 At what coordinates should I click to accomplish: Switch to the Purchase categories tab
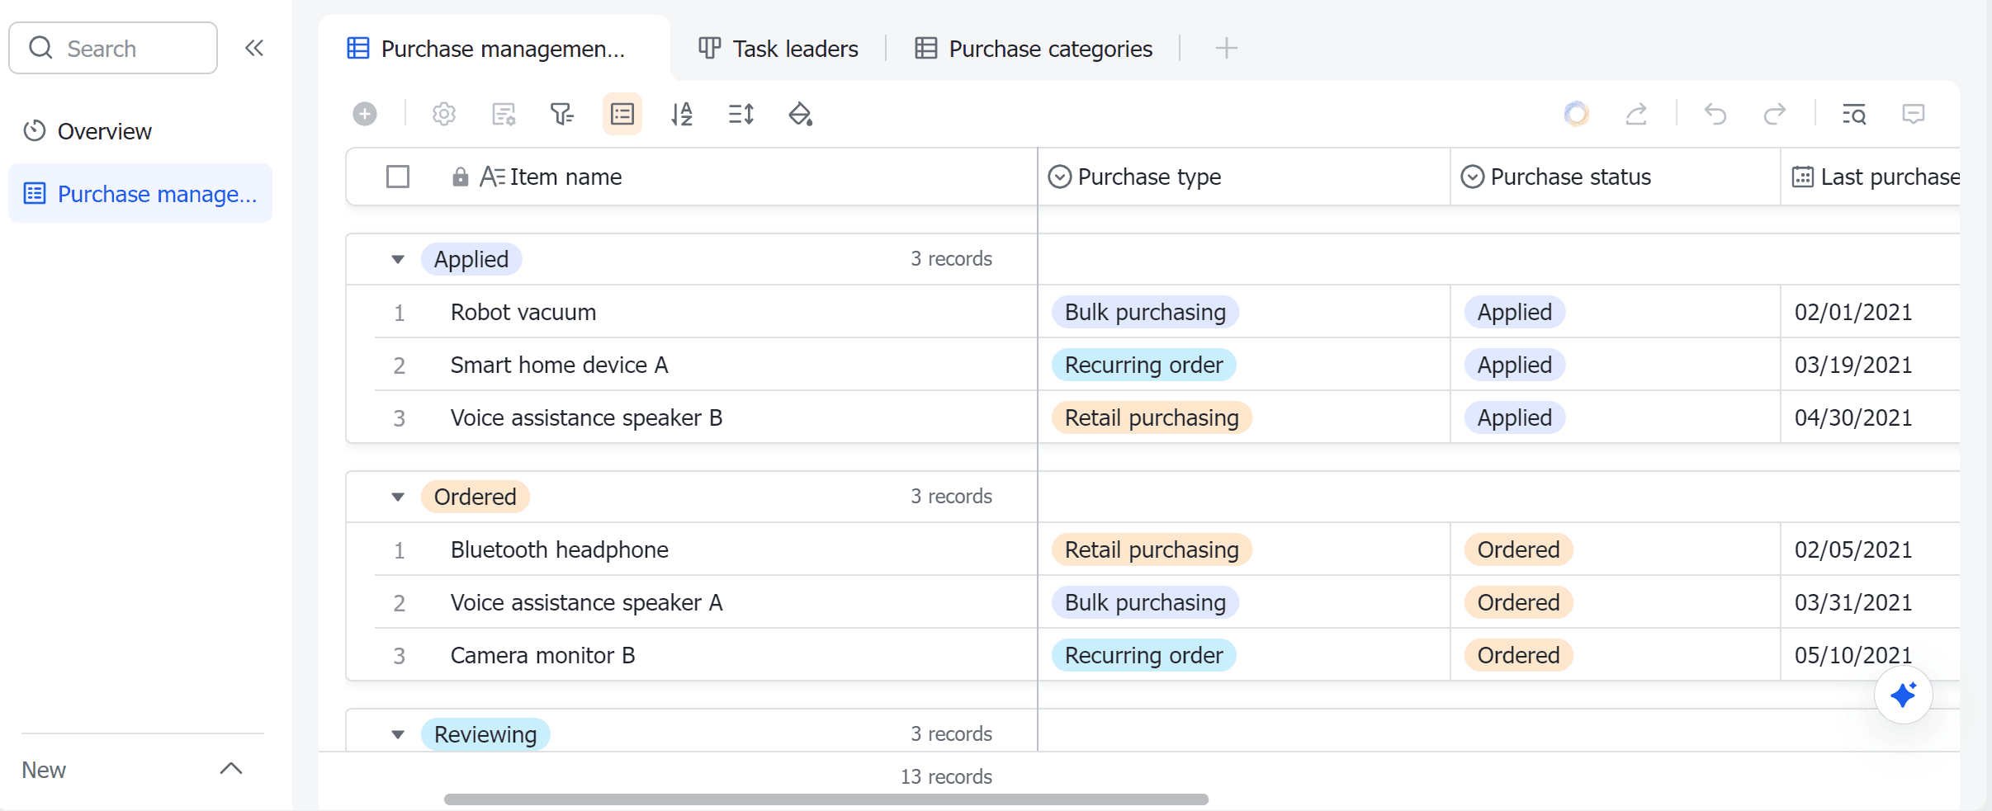pos(1034,49)
